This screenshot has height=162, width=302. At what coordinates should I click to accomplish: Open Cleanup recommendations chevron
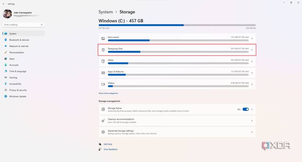tap(252, 121)
